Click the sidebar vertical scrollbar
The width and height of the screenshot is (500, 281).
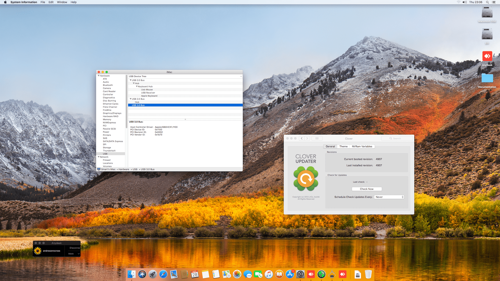(126, 101)
